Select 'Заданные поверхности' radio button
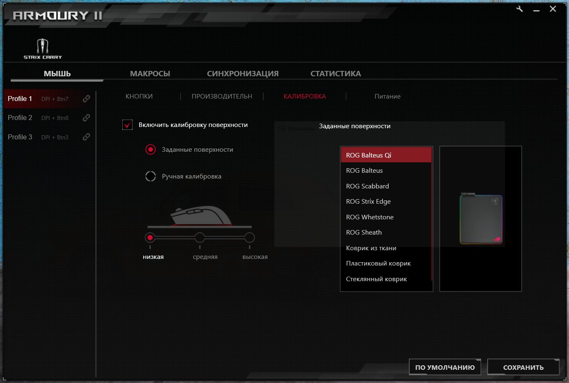The height and width of the screenshot is (383, 569). [x=151, y=149]
